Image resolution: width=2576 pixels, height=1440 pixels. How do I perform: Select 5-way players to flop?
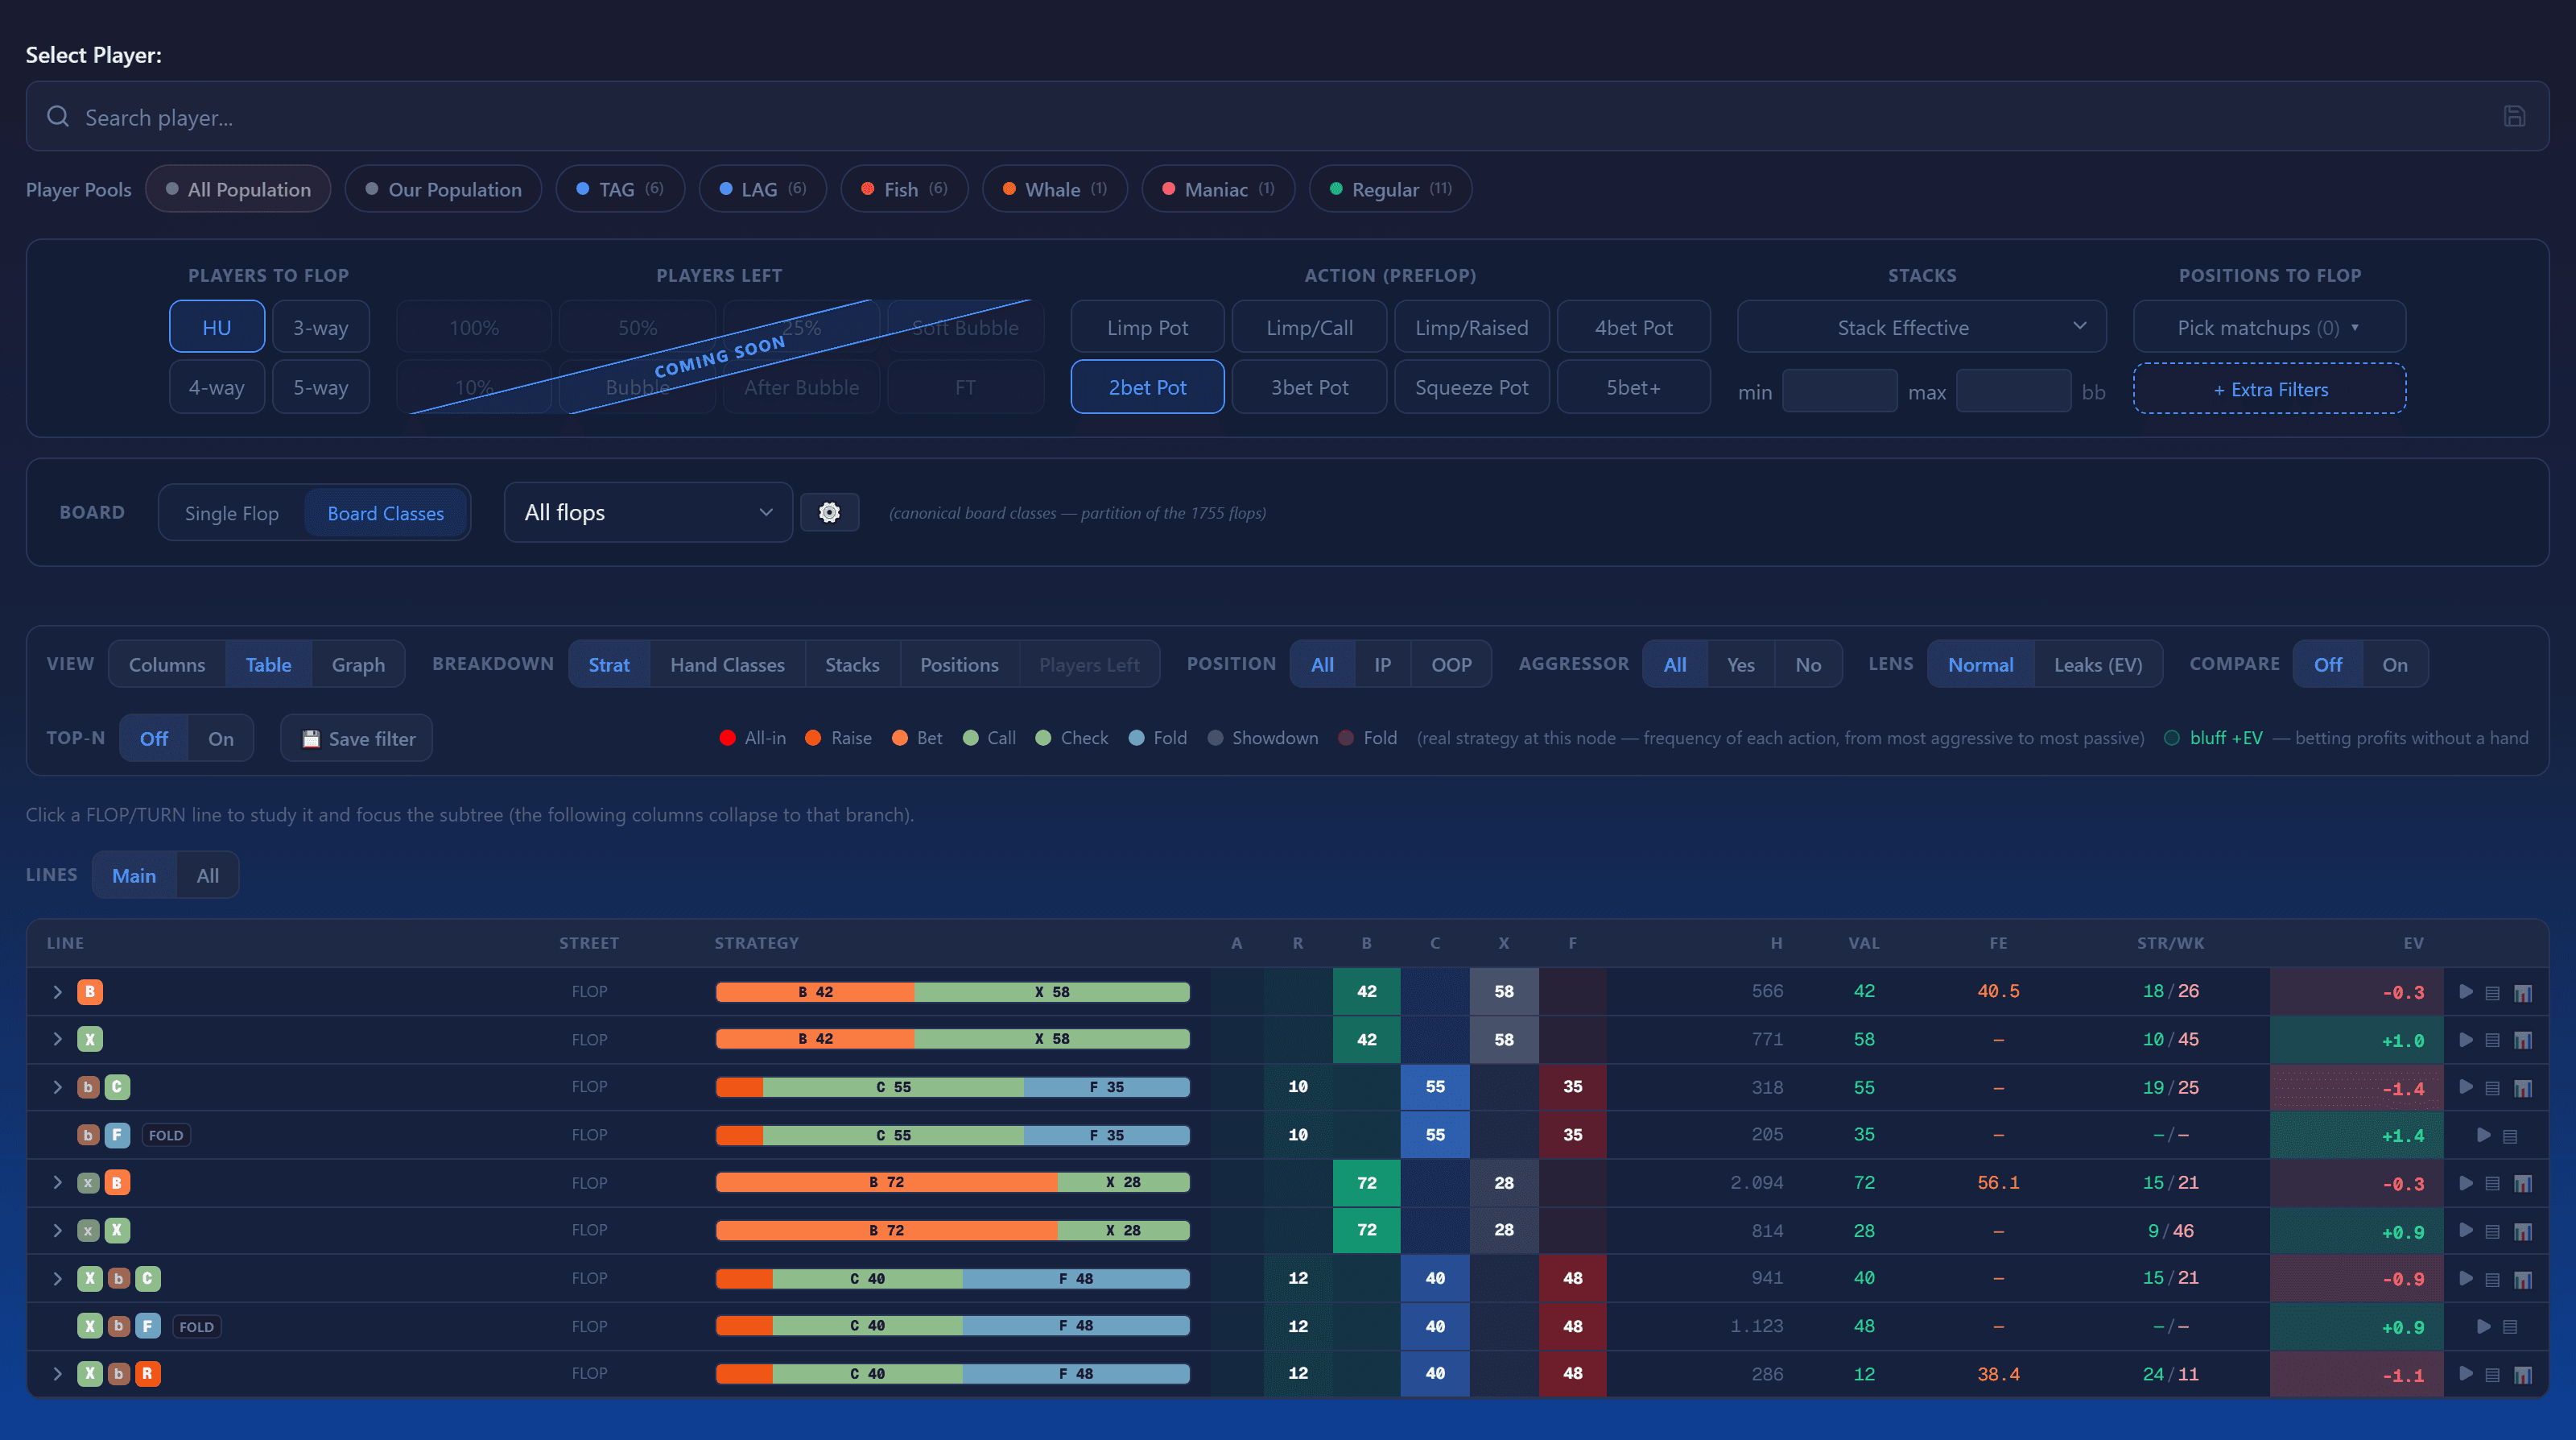[321, 387]
